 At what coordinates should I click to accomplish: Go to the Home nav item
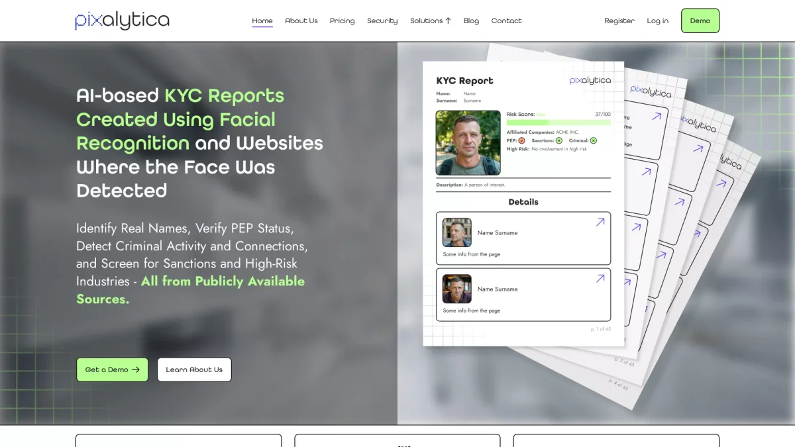262,21
